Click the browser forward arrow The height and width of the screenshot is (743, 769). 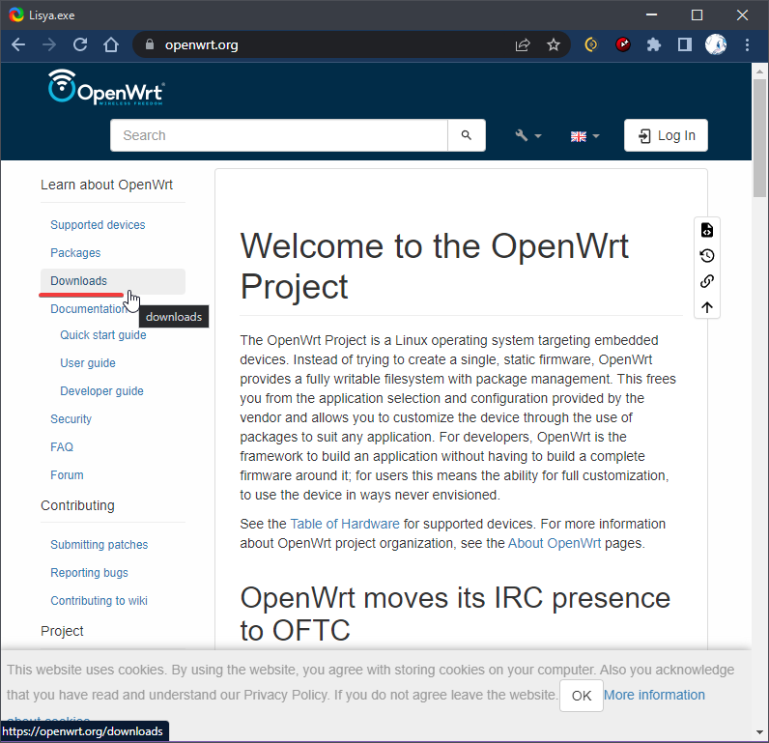point(49,45)
